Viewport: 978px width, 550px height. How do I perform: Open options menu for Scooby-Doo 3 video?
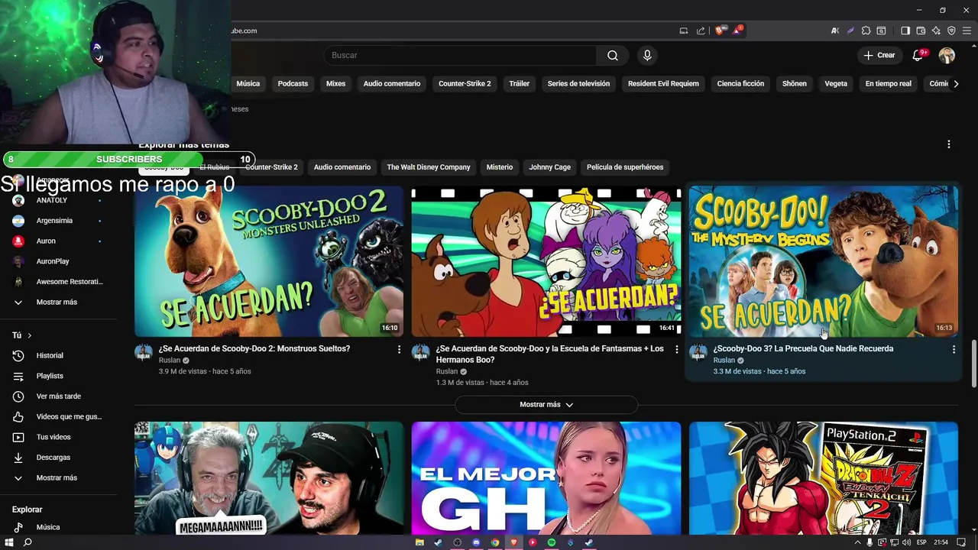[x=954, y=349]
